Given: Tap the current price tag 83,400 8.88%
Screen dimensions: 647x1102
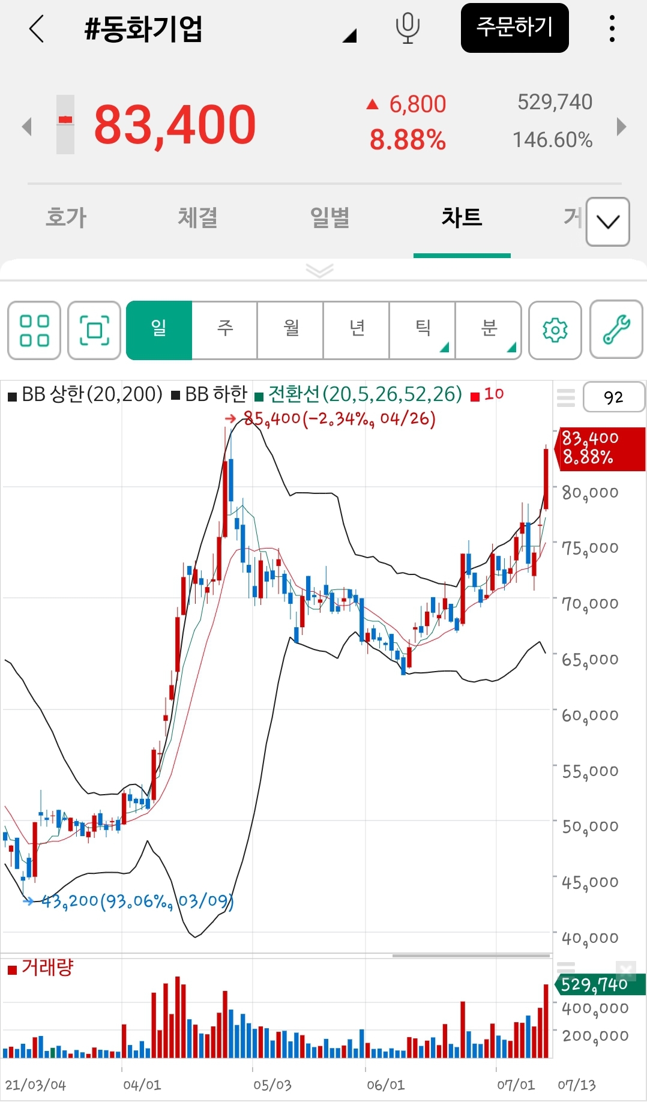Looking at the screenshot, I should 601,448.
